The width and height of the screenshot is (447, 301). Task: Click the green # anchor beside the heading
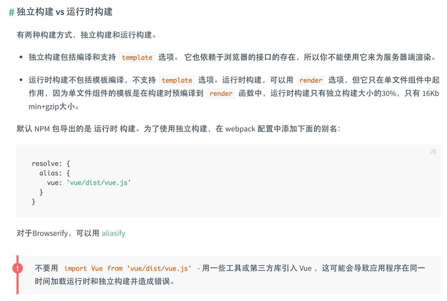tap(12, 12)
